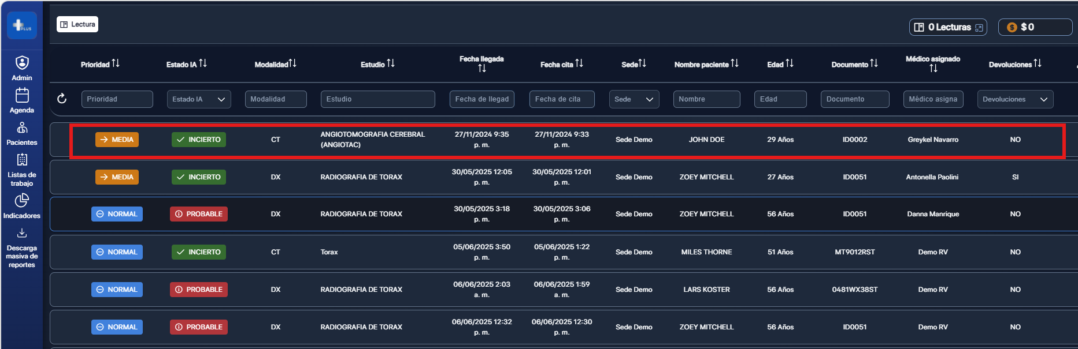Click the $0 balance button
The image size is (1078, 349).
(x=1034, y=27)
